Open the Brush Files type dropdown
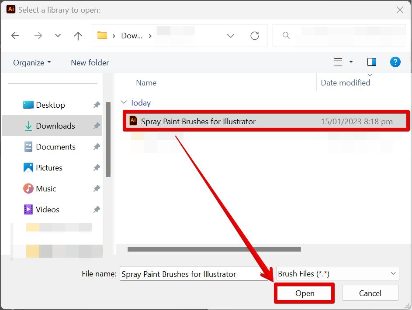Viewport: 412px width, 310px height. (x=337, y=273)
